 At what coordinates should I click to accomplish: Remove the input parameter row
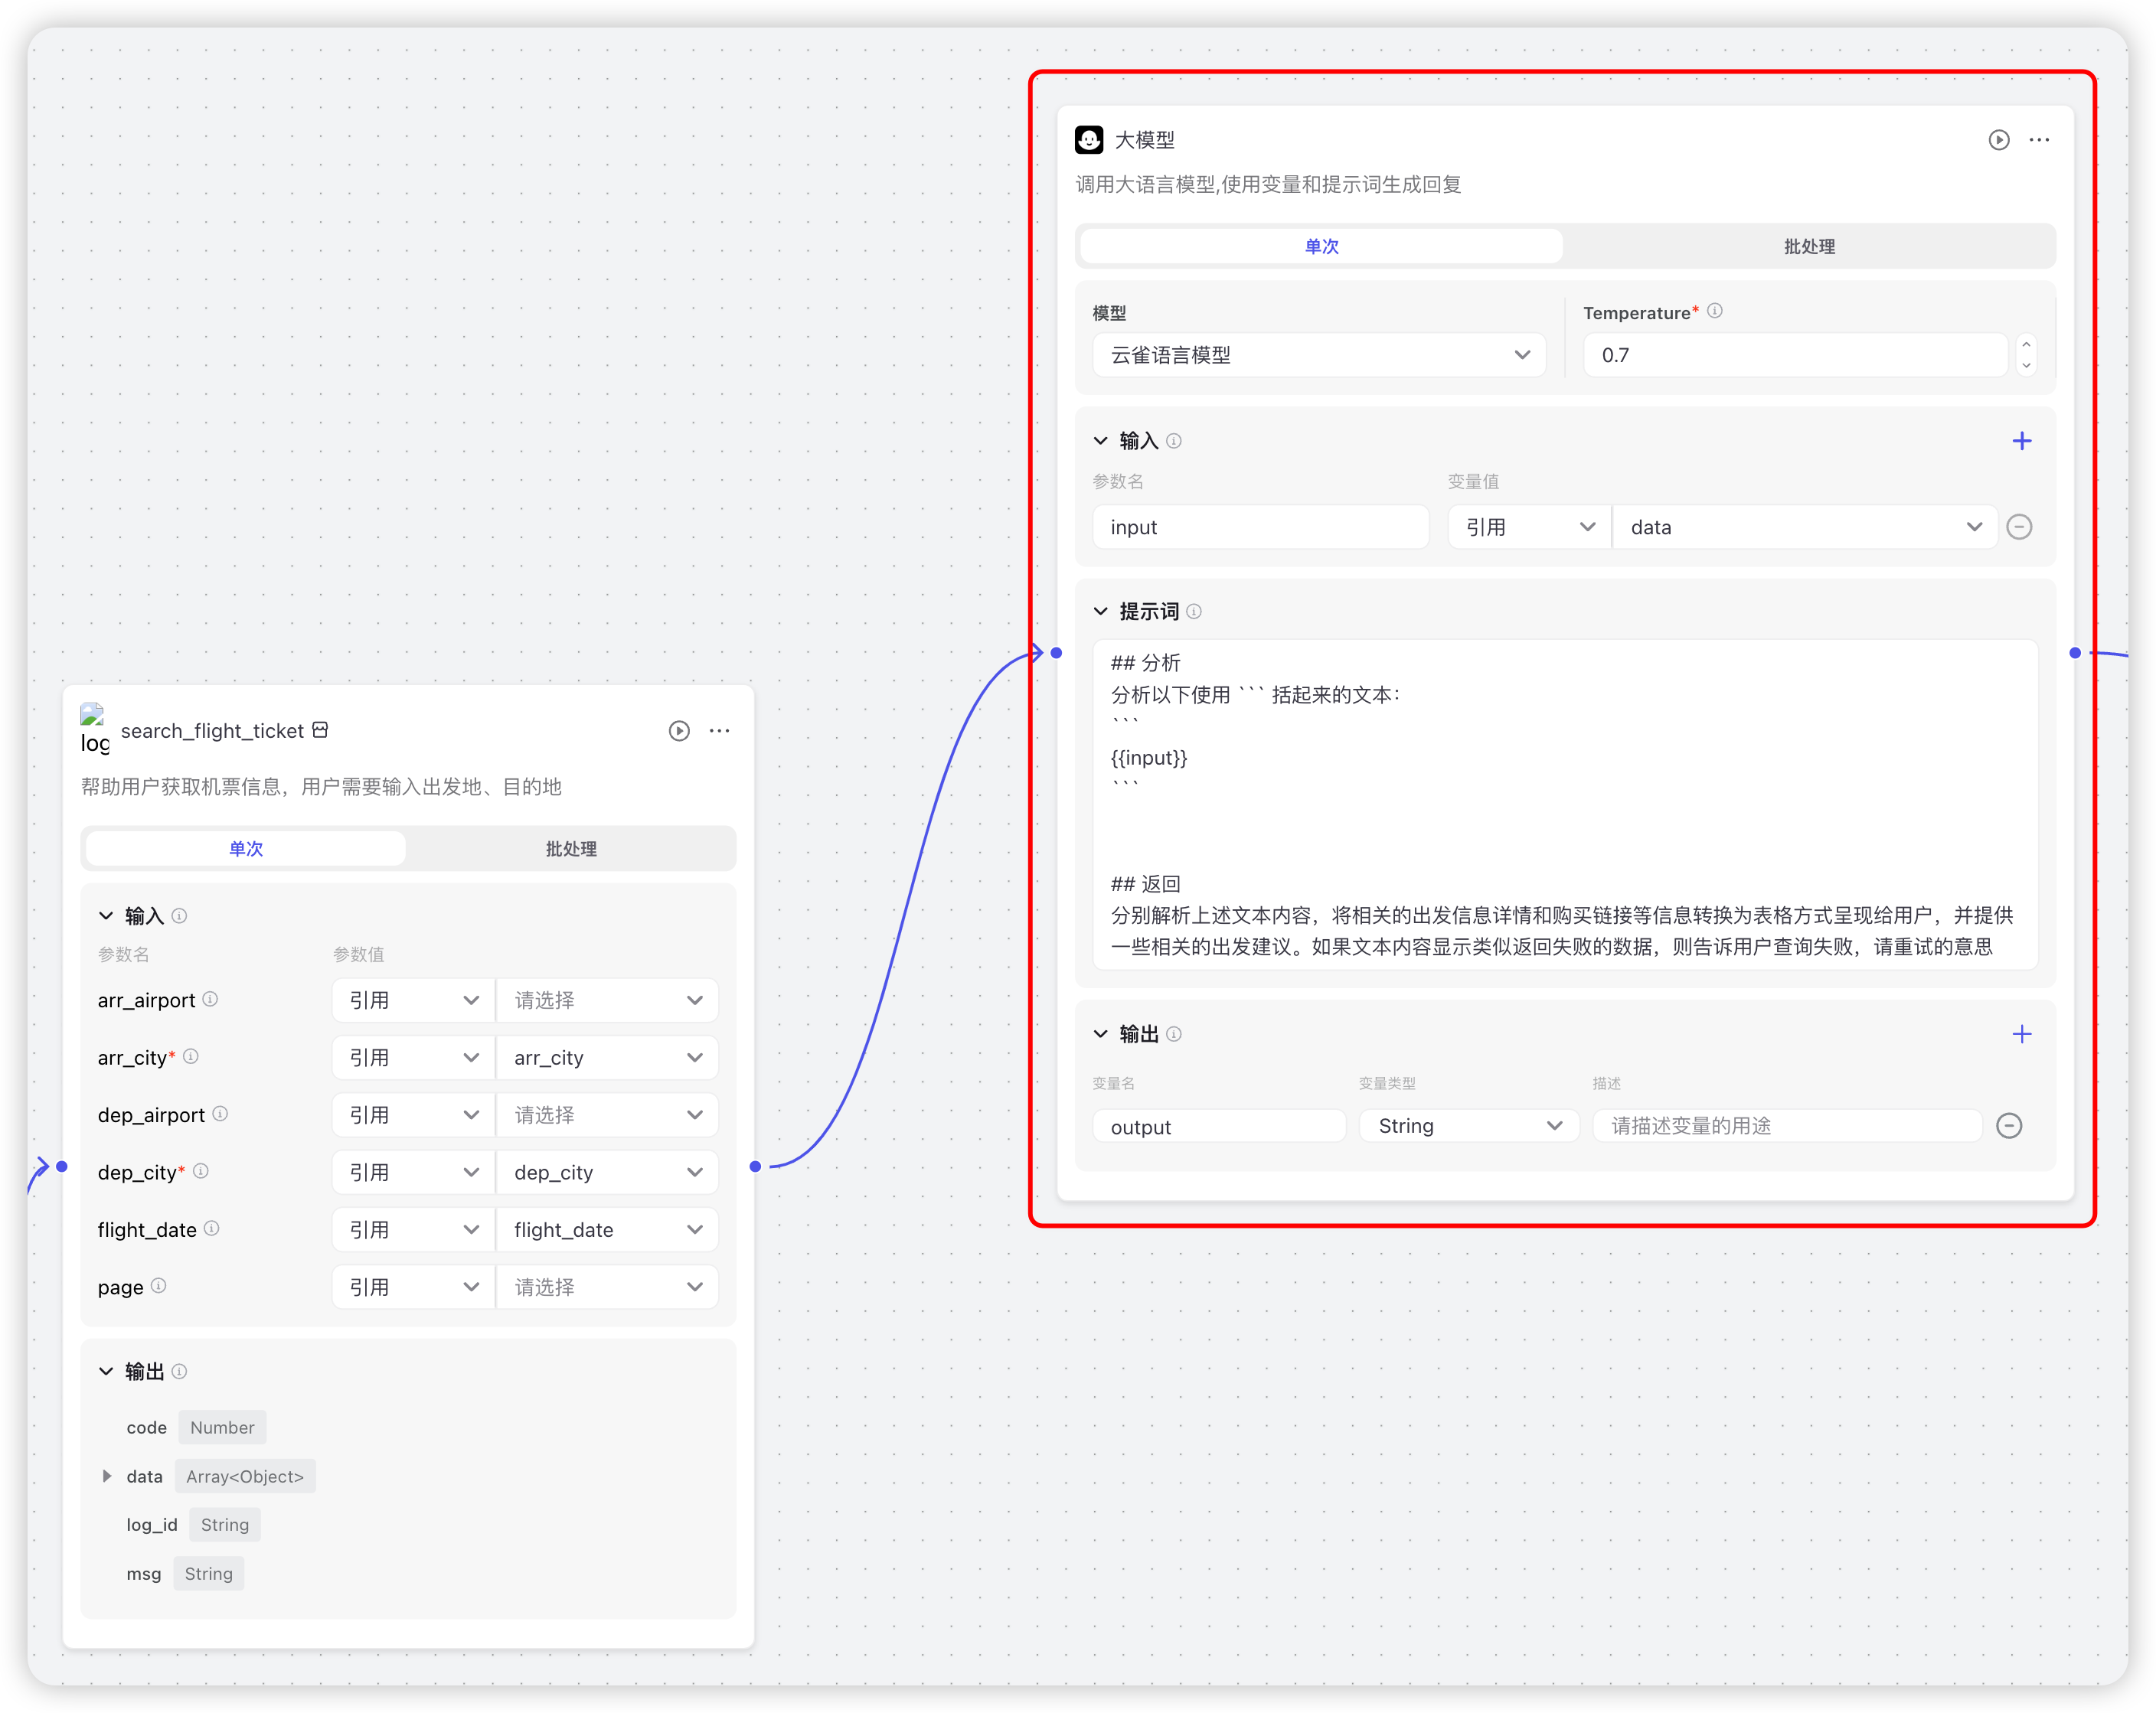click(2019, 527)
